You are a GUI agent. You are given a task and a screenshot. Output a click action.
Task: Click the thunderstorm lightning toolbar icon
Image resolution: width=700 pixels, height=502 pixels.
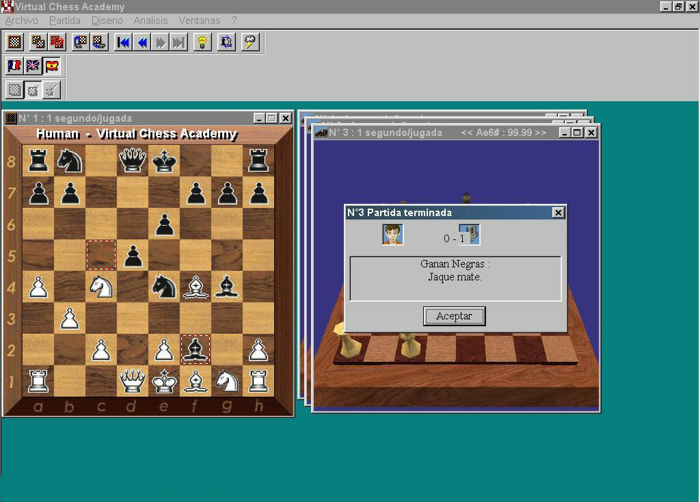250,42
